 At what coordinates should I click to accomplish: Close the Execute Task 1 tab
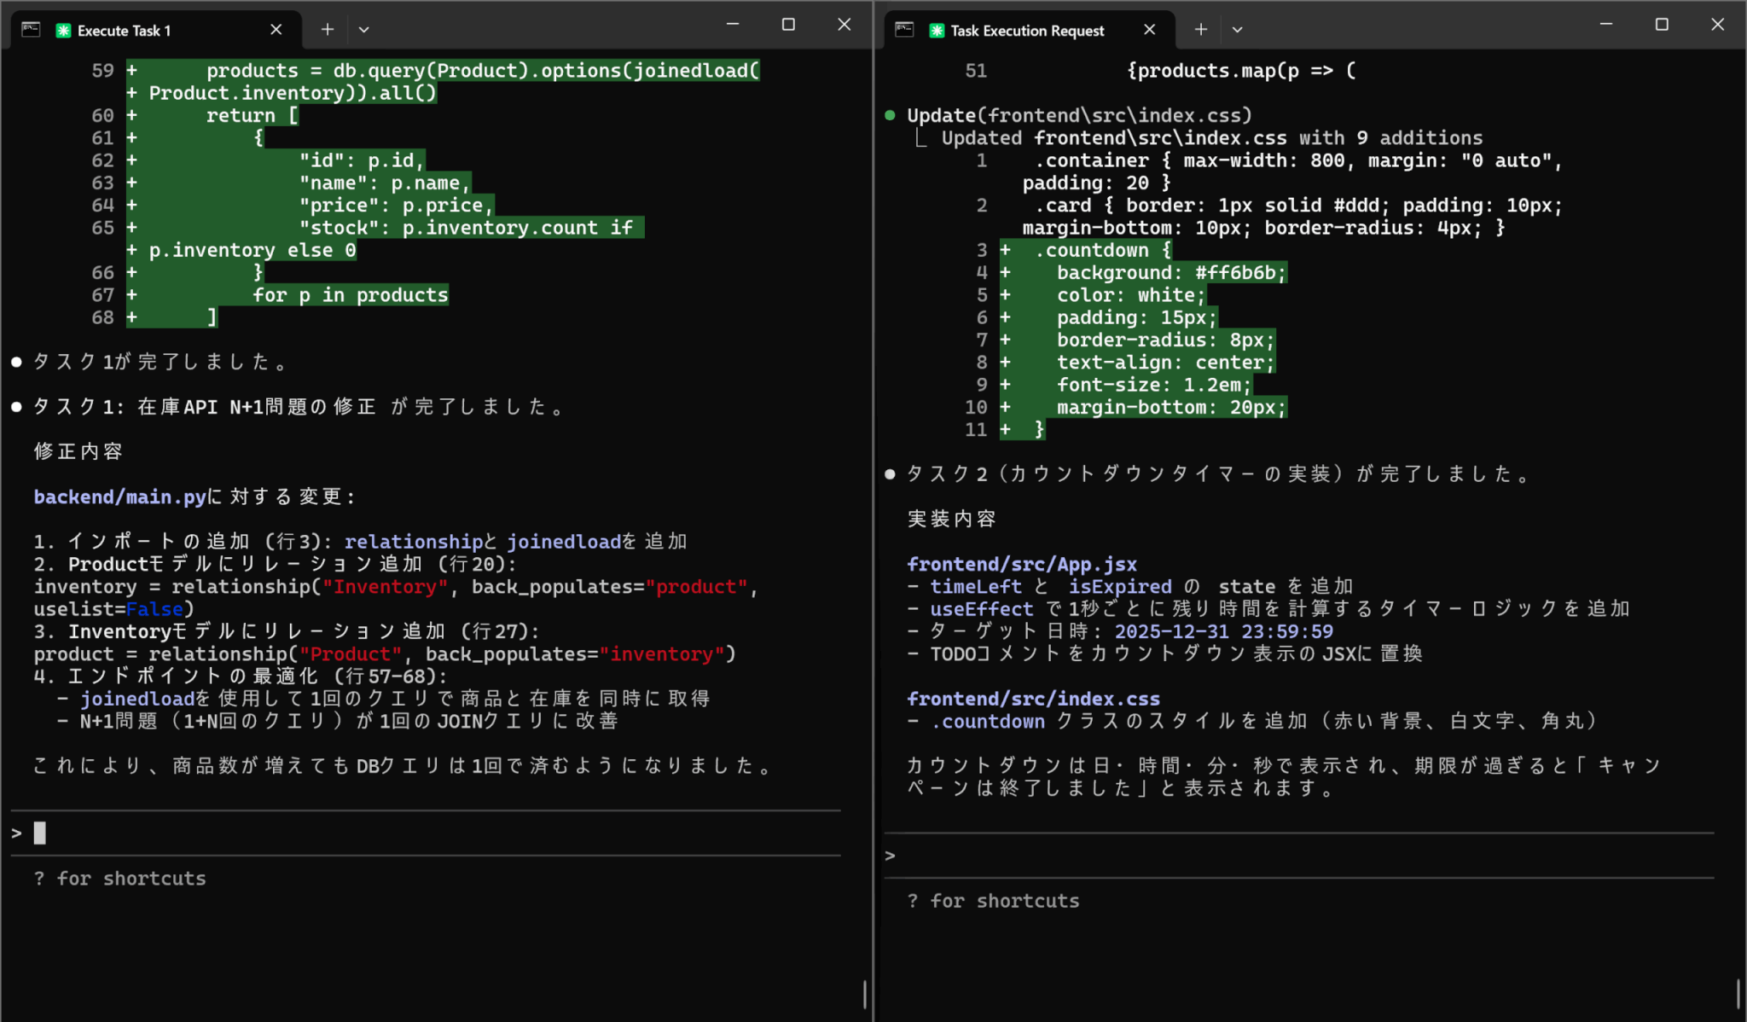276,30
